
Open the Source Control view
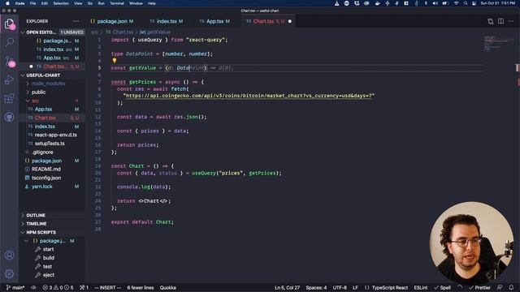[10, 61]
